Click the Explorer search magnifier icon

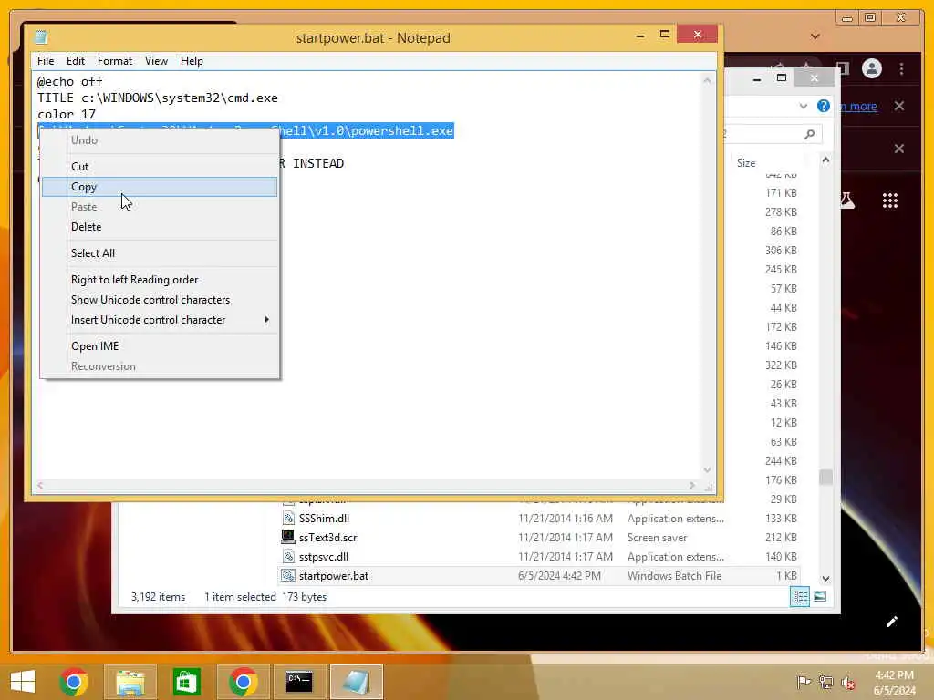pyautogui.click(x=810, y=135)
